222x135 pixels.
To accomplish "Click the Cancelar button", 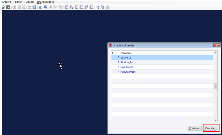I will (210, 128).
